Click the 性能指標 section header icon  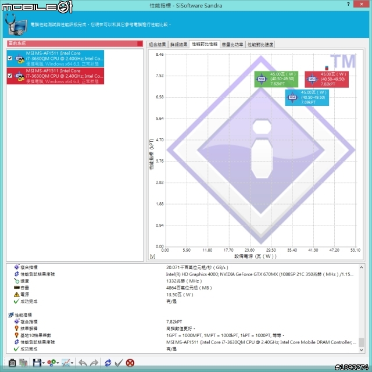click(11, 315)
